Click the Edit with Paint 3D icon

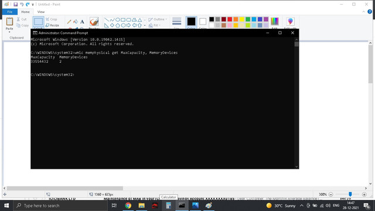291,22
